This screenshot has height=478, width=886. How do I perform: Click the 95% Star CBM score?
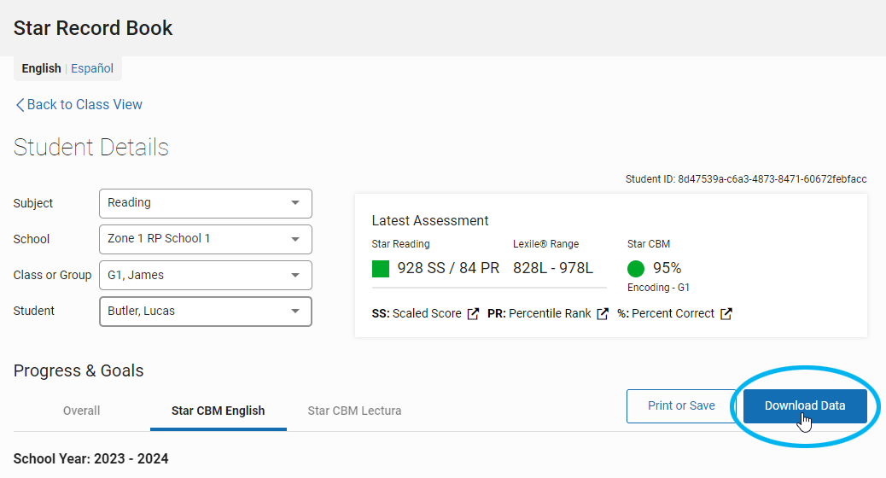[667, 268]
